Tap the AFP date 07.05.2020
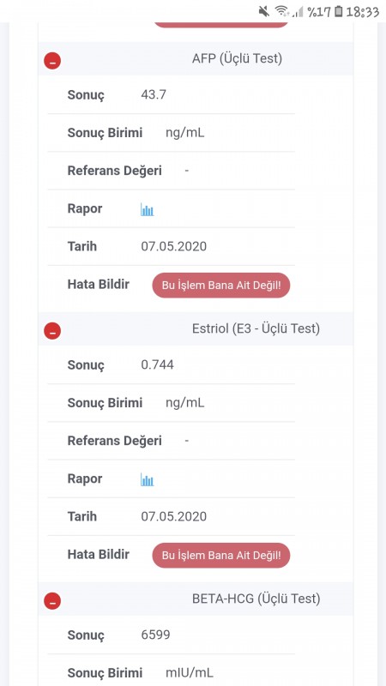Image resolution: width=386 pixels, height=686 pixels. [x=174, y=246]
